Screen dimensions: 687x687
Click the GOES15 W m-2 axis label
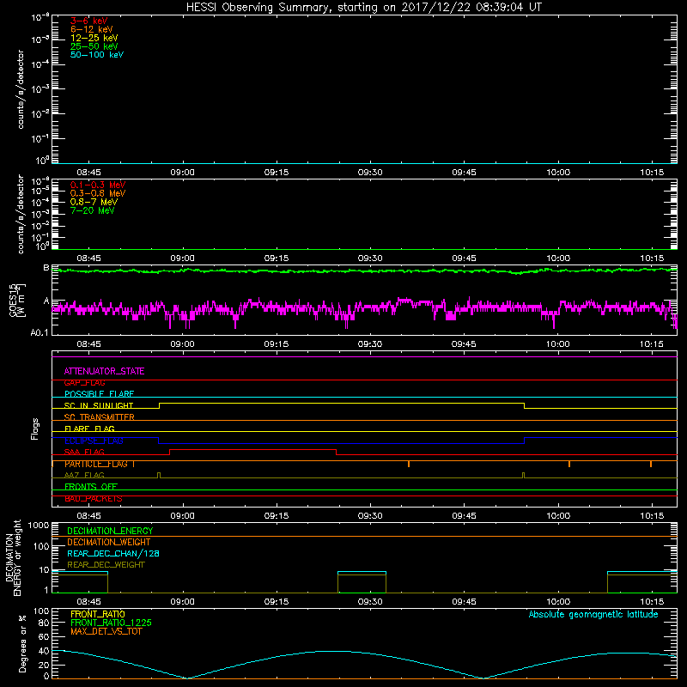tap(16, 301)
